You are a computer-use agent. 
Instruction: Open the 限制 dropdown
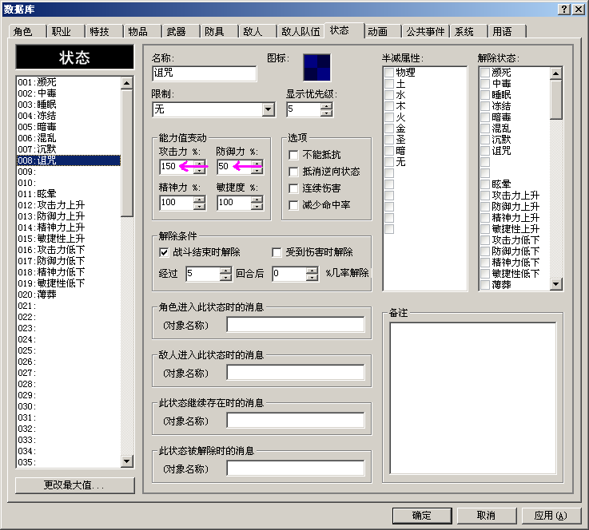click(268, 109)
